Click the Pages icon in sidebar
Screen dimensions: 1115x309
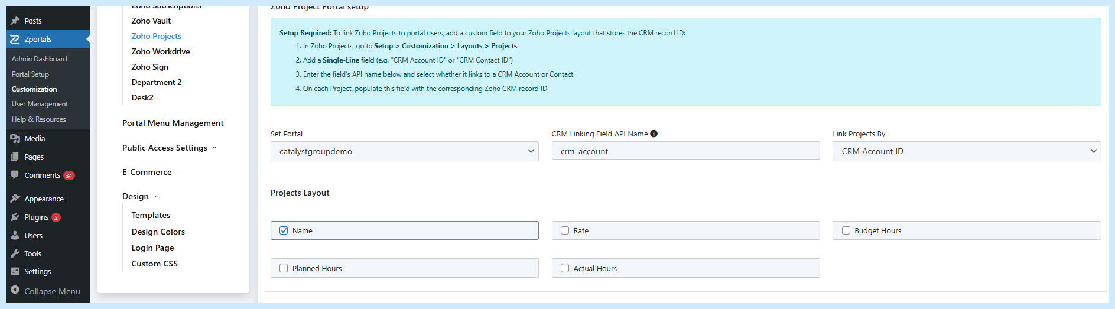pyautogui.click(x=15, y=157)
